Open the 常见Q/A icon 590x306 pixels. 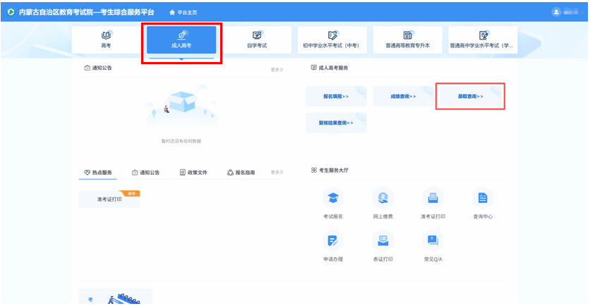433,241
